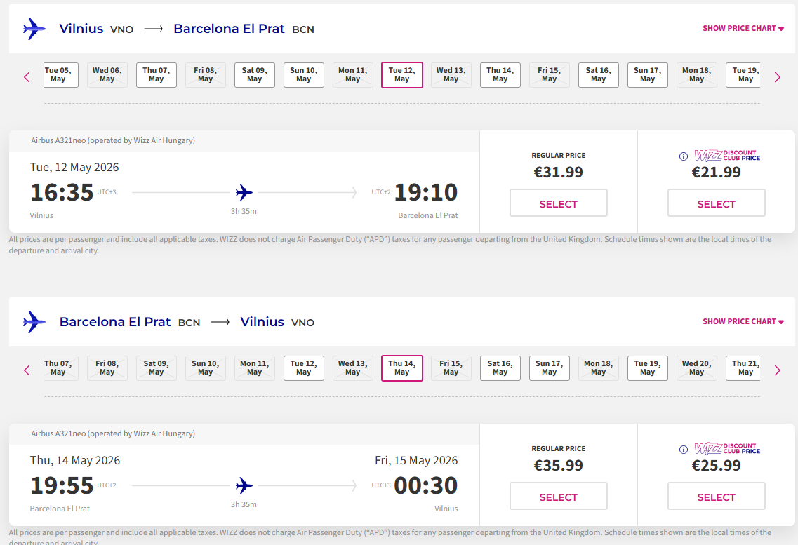This screenshot has height=545, width=798.
Task: Click the return next dates arrow
Action: point(777,370)
